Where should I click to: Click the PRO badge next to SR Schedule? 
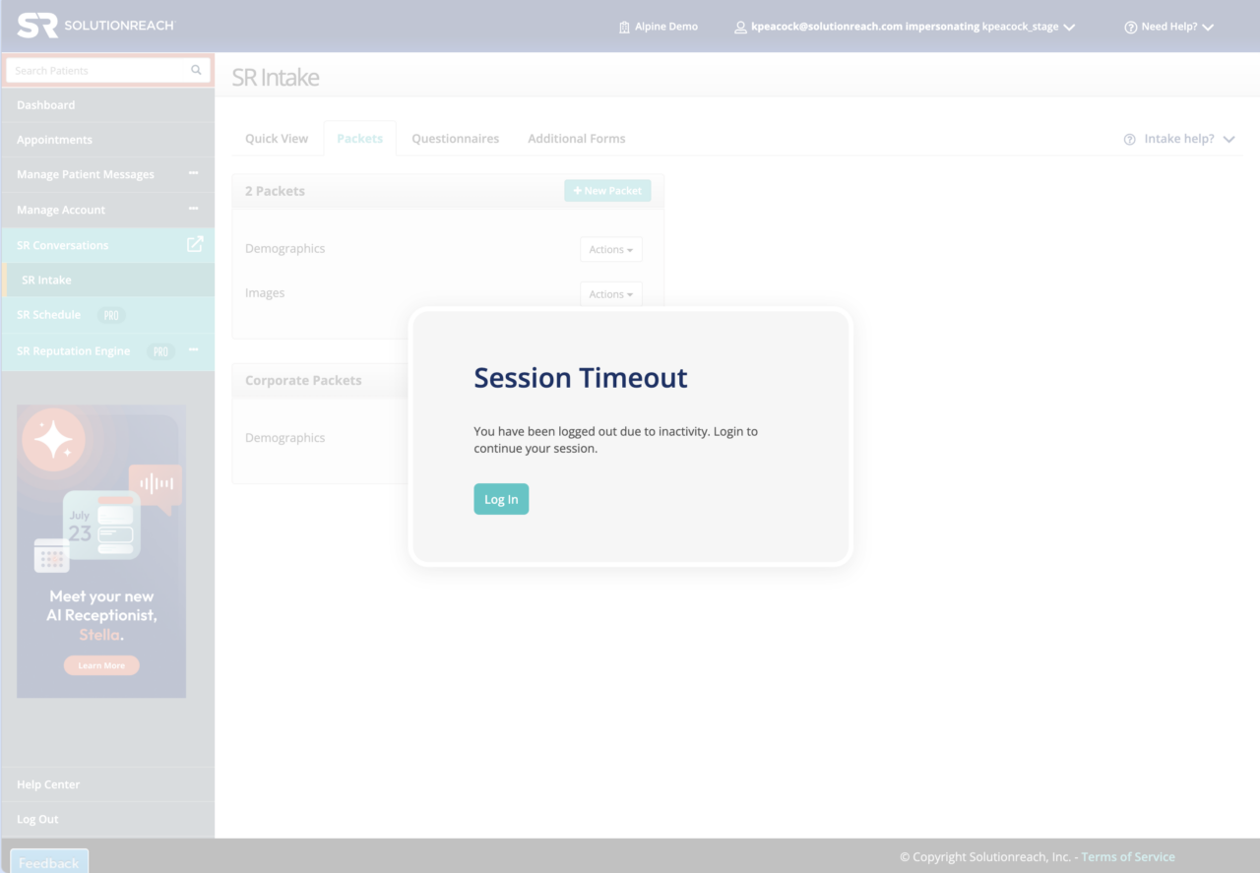point(111,315)
